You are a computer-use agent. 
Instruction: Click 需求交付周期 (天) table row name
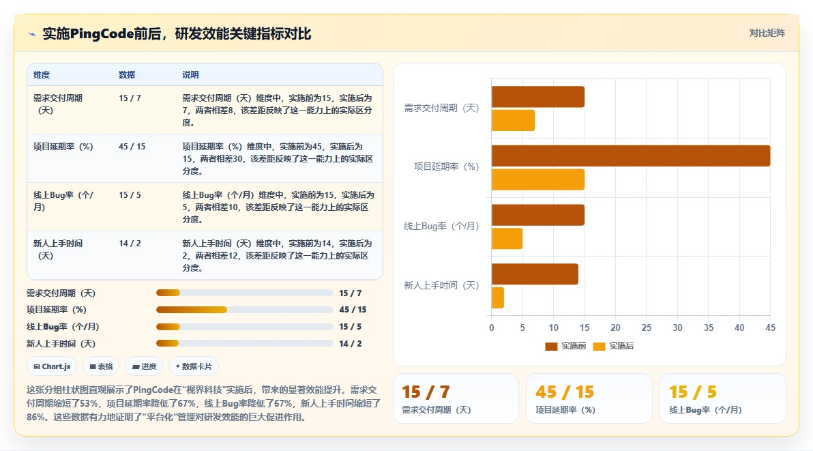coord(58,104)
